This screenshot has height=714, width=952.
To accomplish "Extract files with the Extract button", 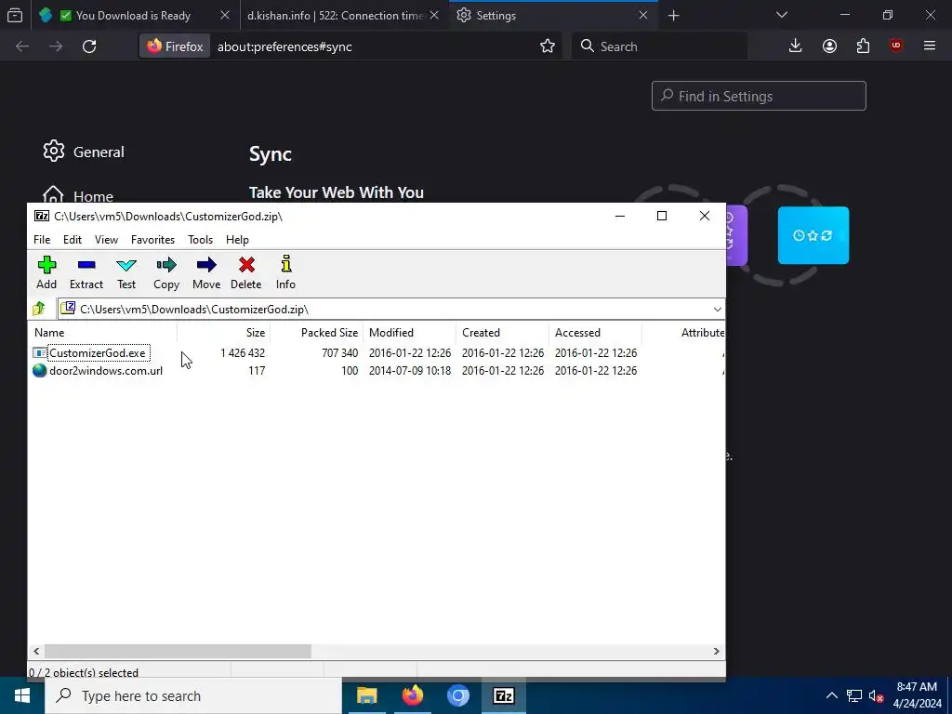I will click(86, 272).
